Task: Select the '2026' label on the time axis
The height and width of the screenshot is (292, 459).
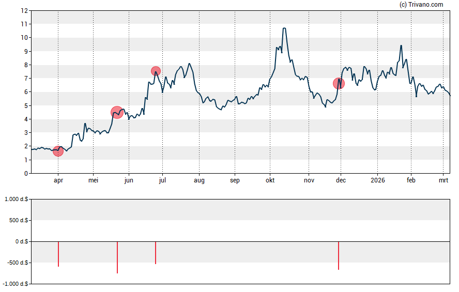Action: (377, 180)
